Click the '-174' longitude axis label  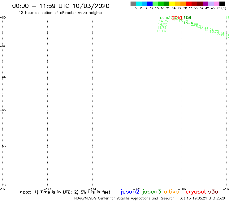tap(92, 189)
